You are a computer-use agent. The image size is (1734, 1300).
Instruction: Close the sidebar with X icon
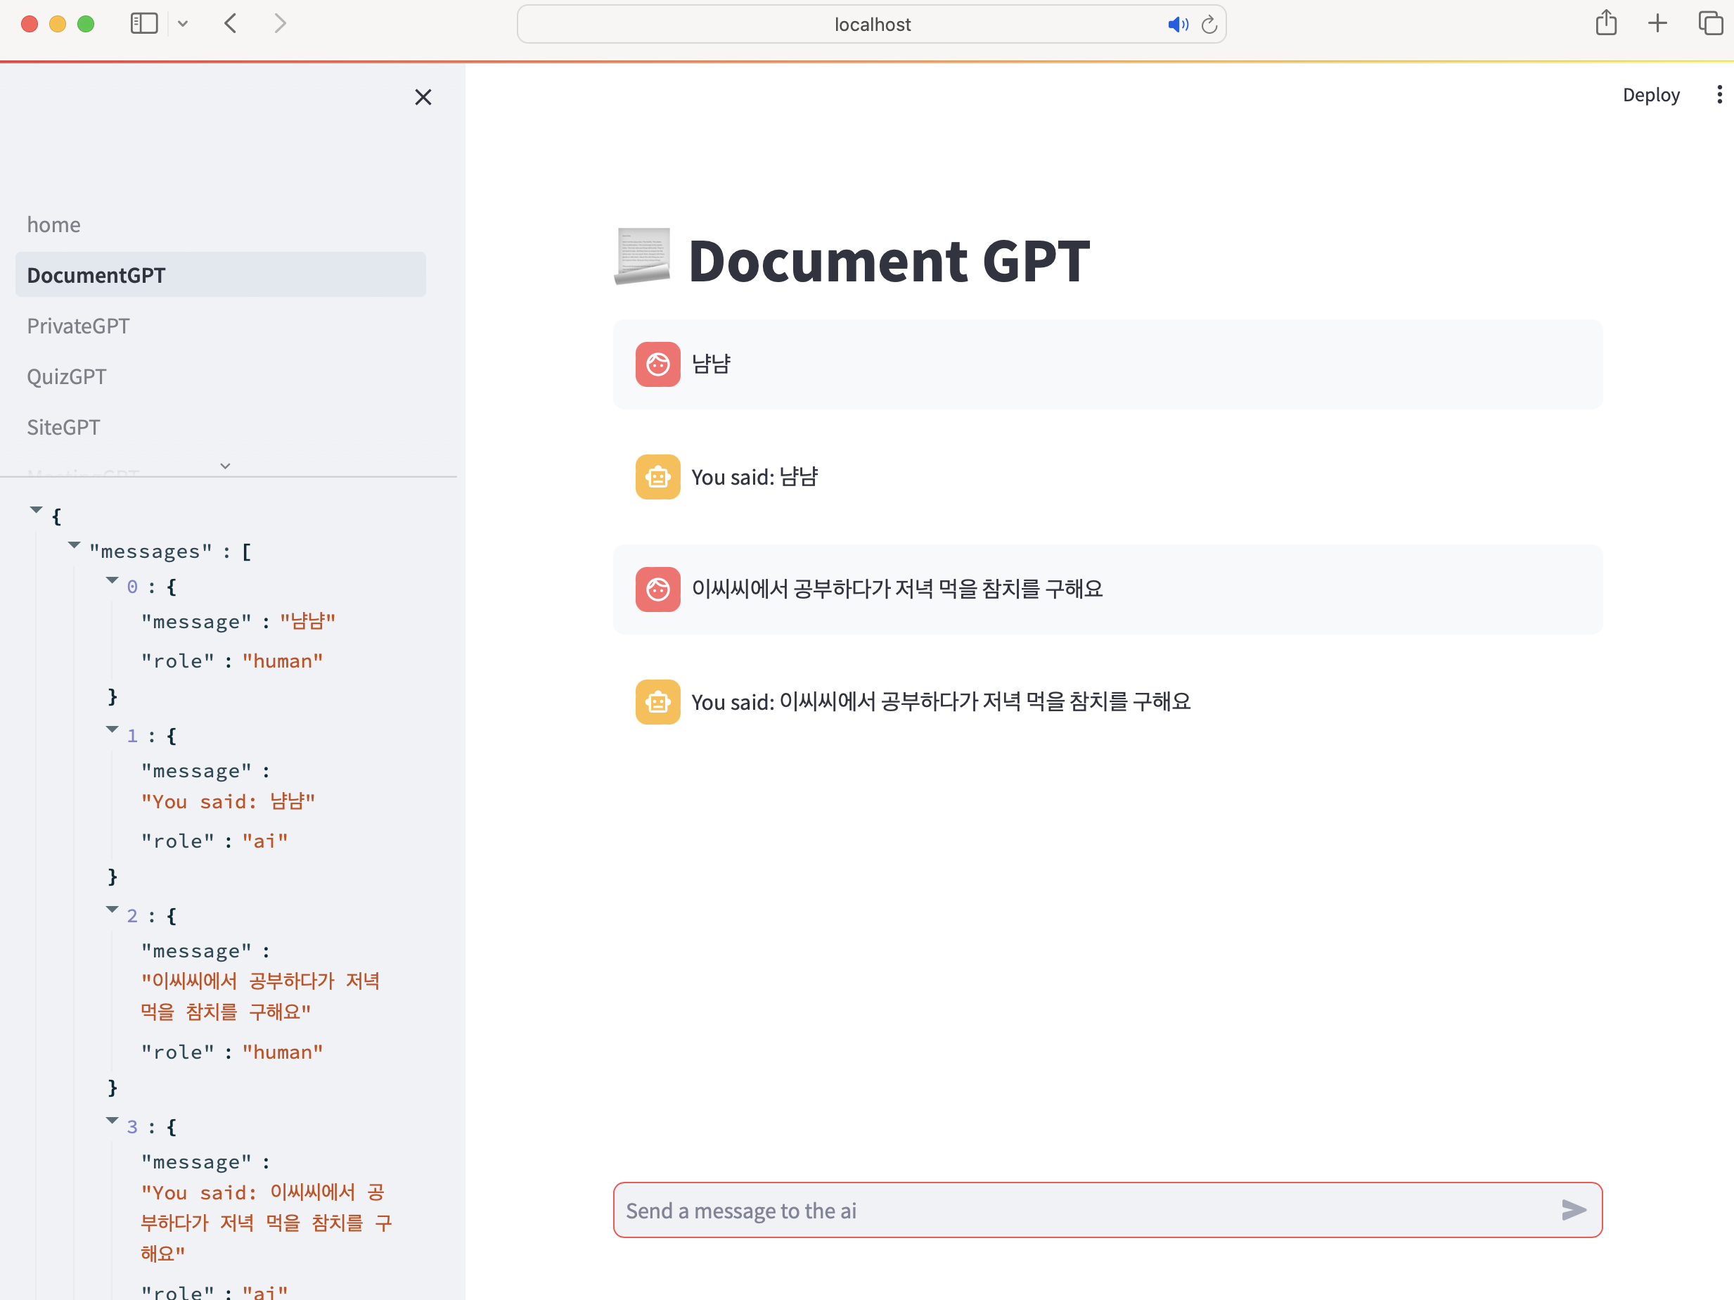423,97
